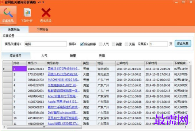Screen dimensions: 195x131
Task: Open product link 四核I5 4570升4590/4G
Action: point(64,69)
